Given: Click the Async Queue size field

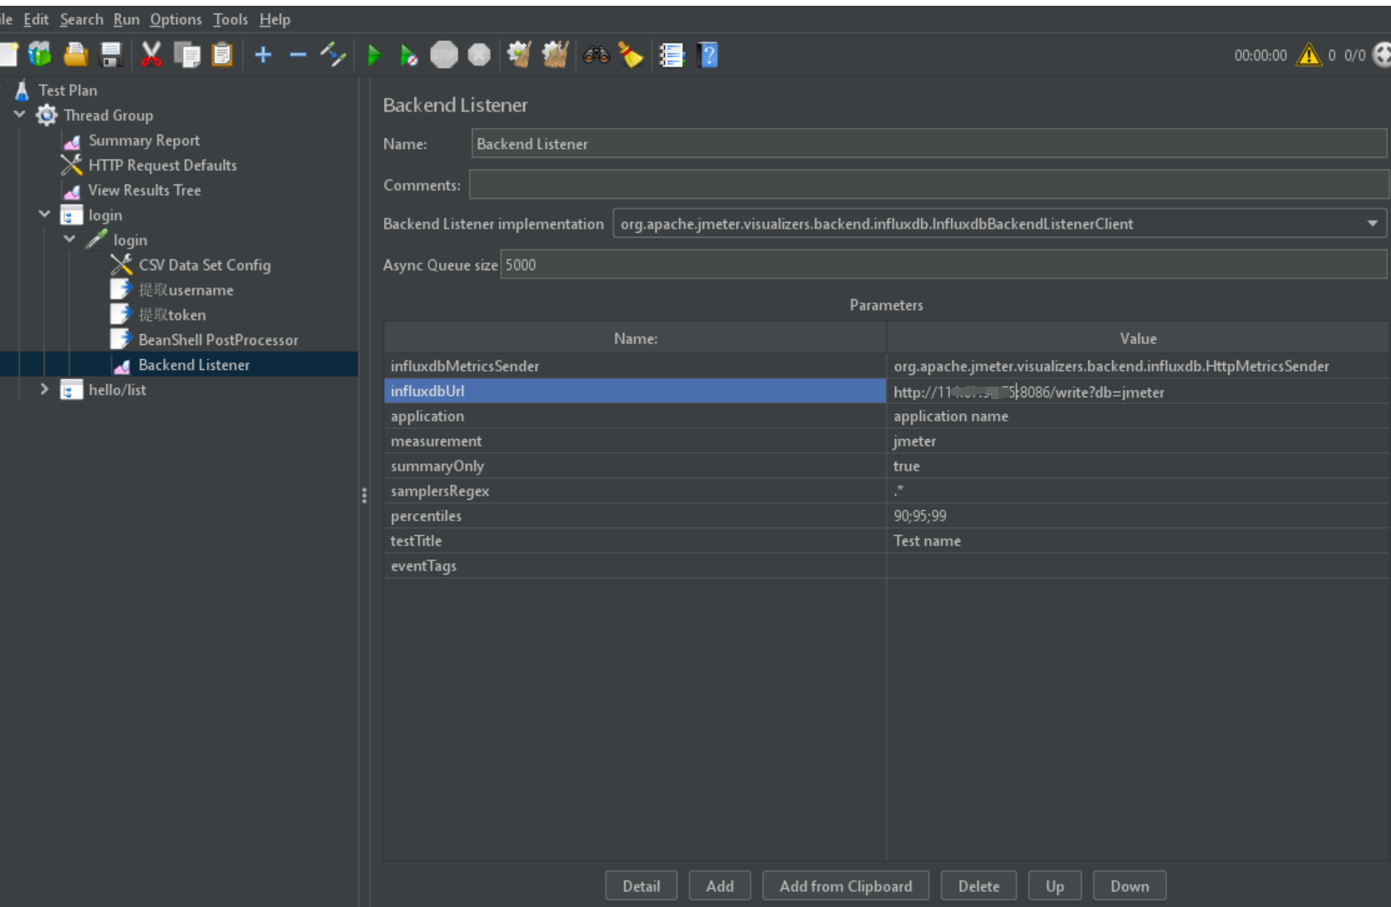Looking at the screenshot, I should (x=943, y=265).
